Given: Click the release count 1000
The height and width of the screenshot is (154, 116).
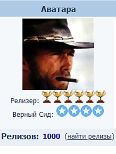Looking at the screenshot, I should click(51, 136).
